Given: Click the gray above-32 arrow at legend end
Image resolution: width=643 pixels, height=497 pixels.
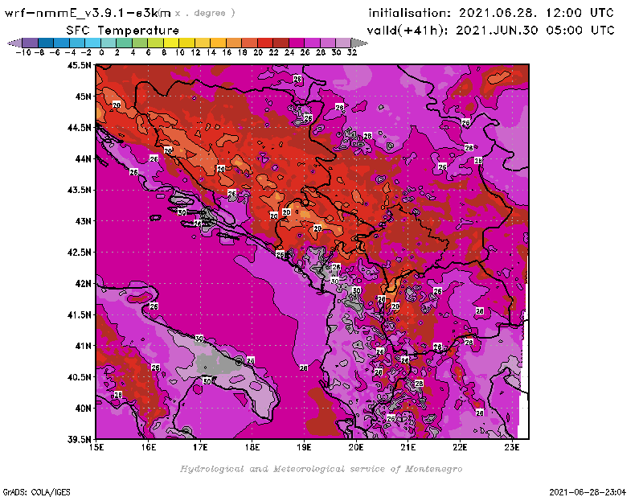Looking at the screenshot, I should (x=359, y=43).
